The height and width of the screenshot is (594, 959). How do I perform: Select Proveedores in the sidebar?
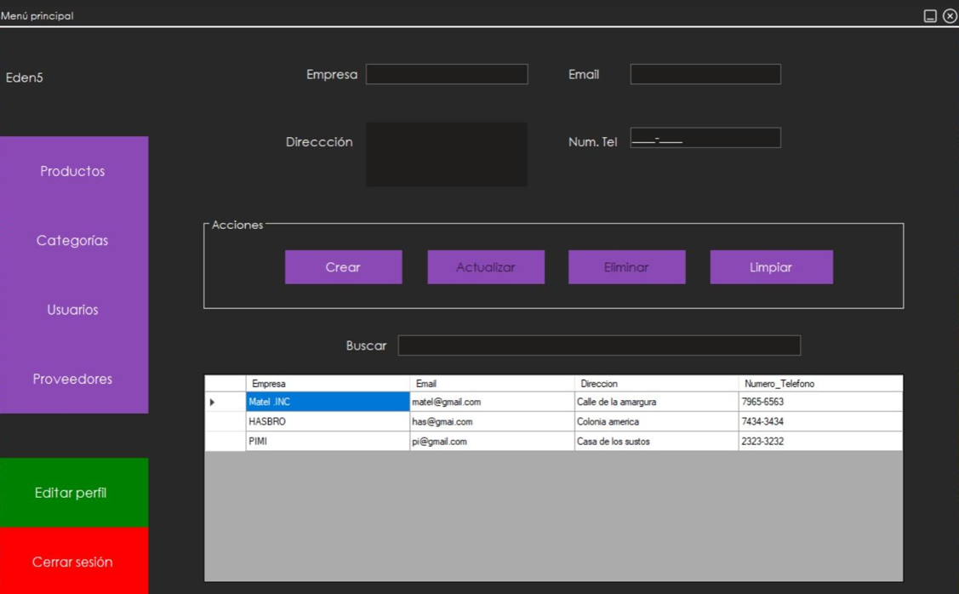coord(73,379)
